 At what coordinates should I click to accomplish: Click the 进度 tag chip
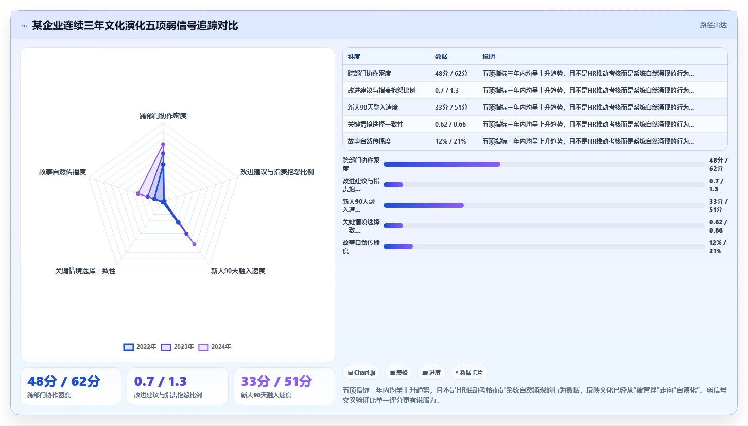pyautogui.click(x=431, y=372)
